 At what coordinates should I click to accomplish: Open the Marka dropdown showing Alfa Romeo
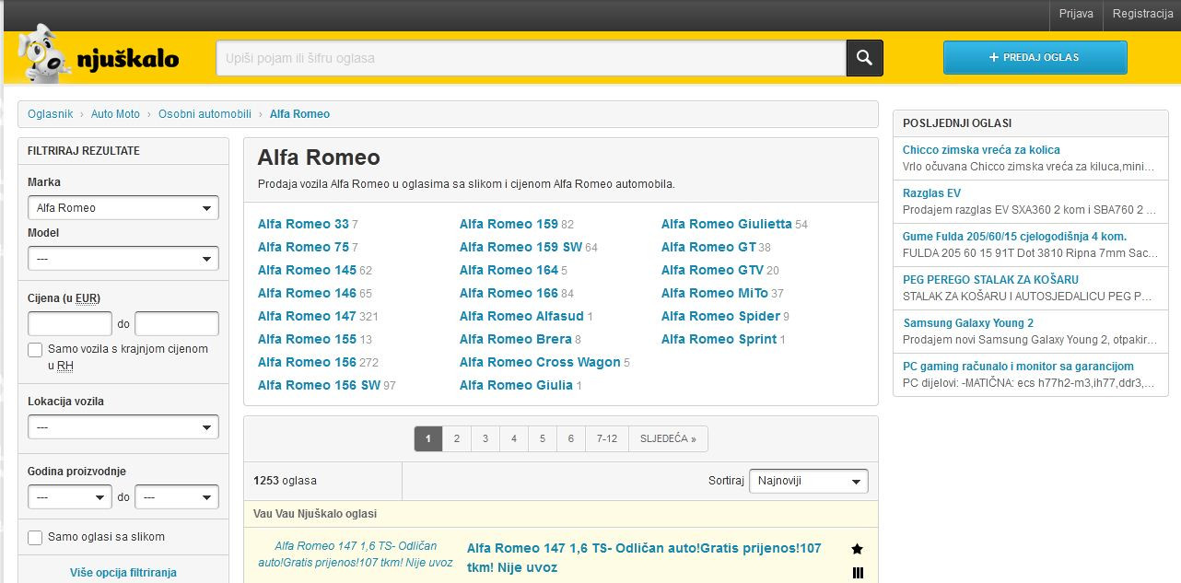point(123,207)
